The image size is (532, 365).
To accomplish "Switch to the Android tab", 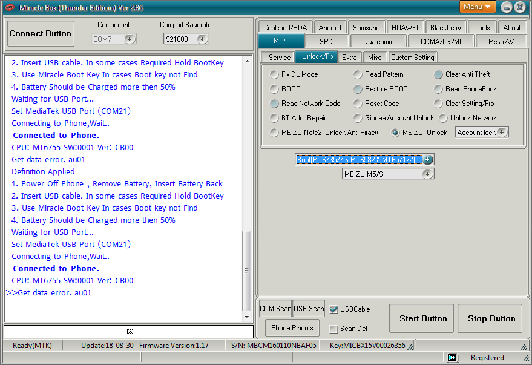I will coord(330,27).
